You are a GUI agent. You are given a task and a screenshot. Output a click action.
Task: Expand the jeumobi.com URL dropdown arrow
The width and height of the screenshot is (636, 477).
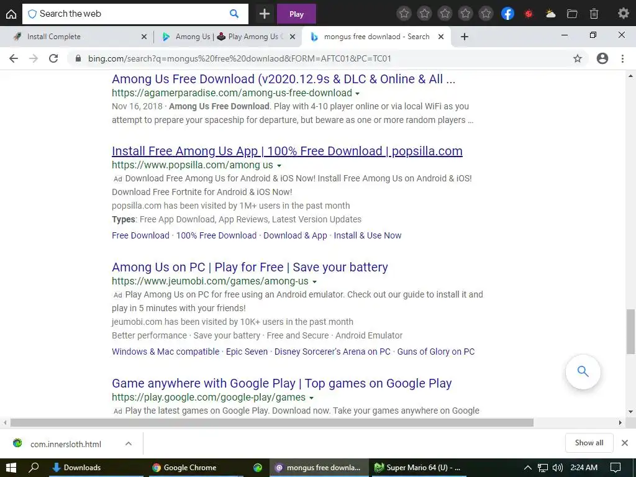tap(314, 281)
